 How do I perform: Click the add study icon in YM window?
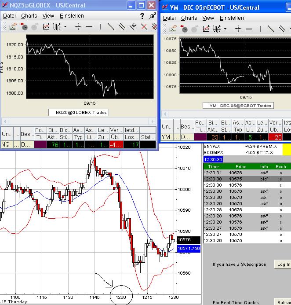tap(217, 29)
